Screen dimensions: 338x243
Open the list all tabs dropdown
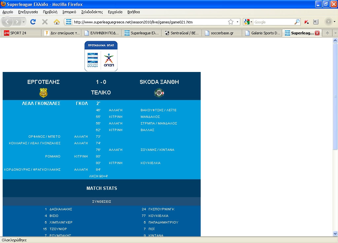click(x=335, y=33)
